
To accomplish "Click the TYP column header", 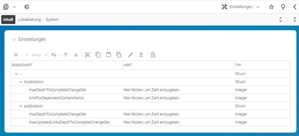I will click(262, 65).
